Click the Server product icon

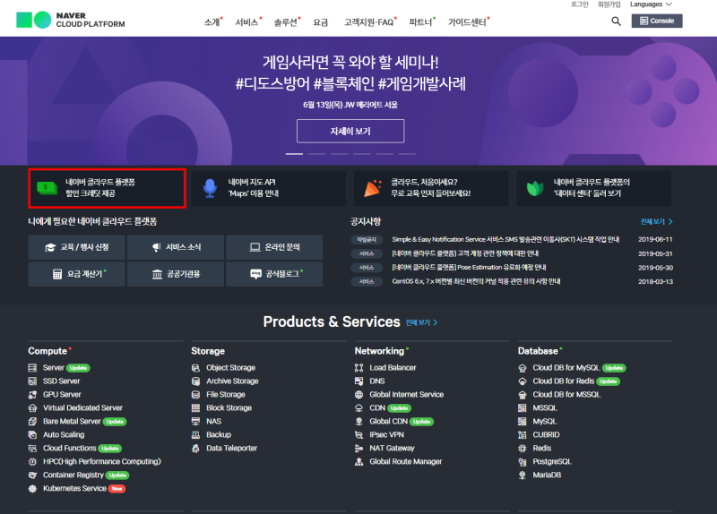click(x=32, y=368)
